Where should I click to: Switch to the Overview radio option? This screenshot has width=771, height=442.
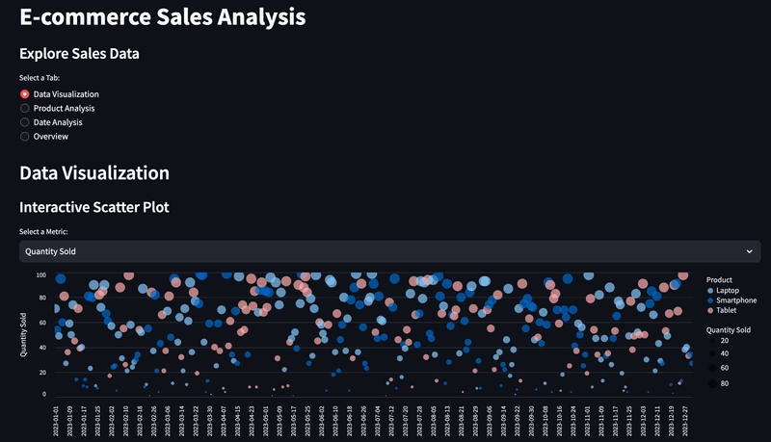(x=25, y=137)
